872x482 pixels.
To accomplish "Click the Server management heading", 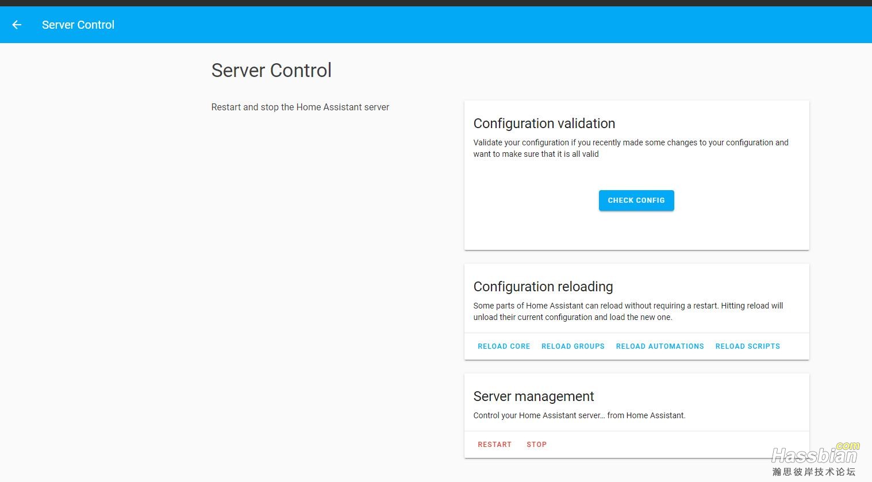I will coord(533,396).
